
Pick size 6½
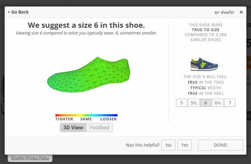coord(218,103)
